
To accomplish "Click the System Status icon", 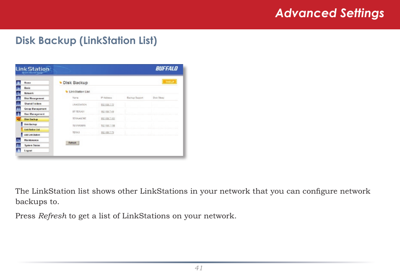I will (19, 145).
